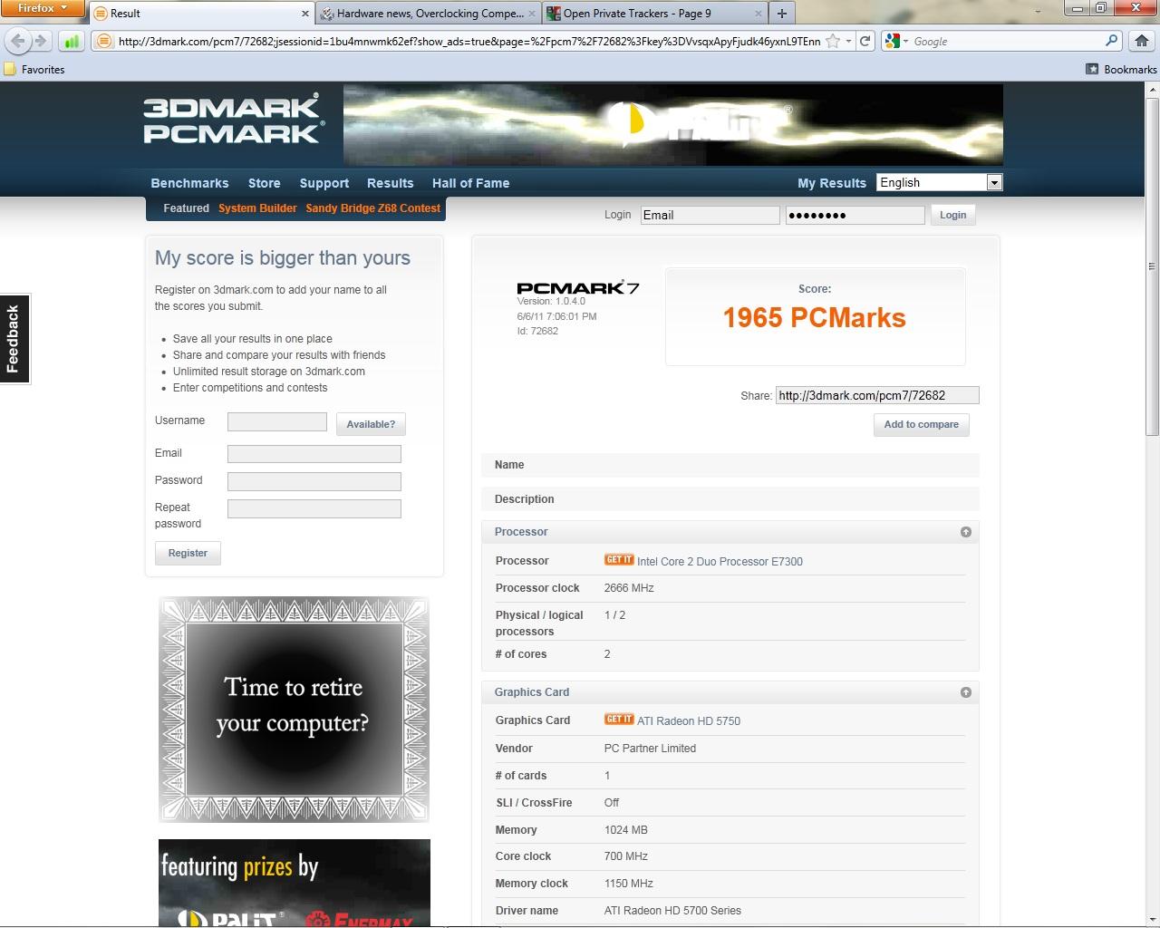This screenshot has width=1160, height=928.
Task: Click the Repeat password field
Action: pyautogui.click(x=314, y=508)
